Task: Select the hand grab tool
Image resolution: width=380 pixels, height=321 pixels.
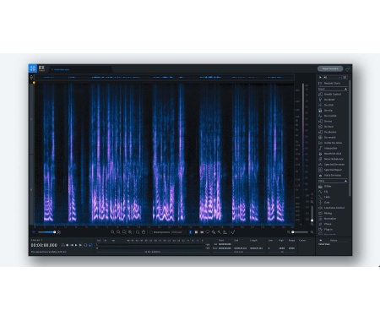Action: click(144, 232)
